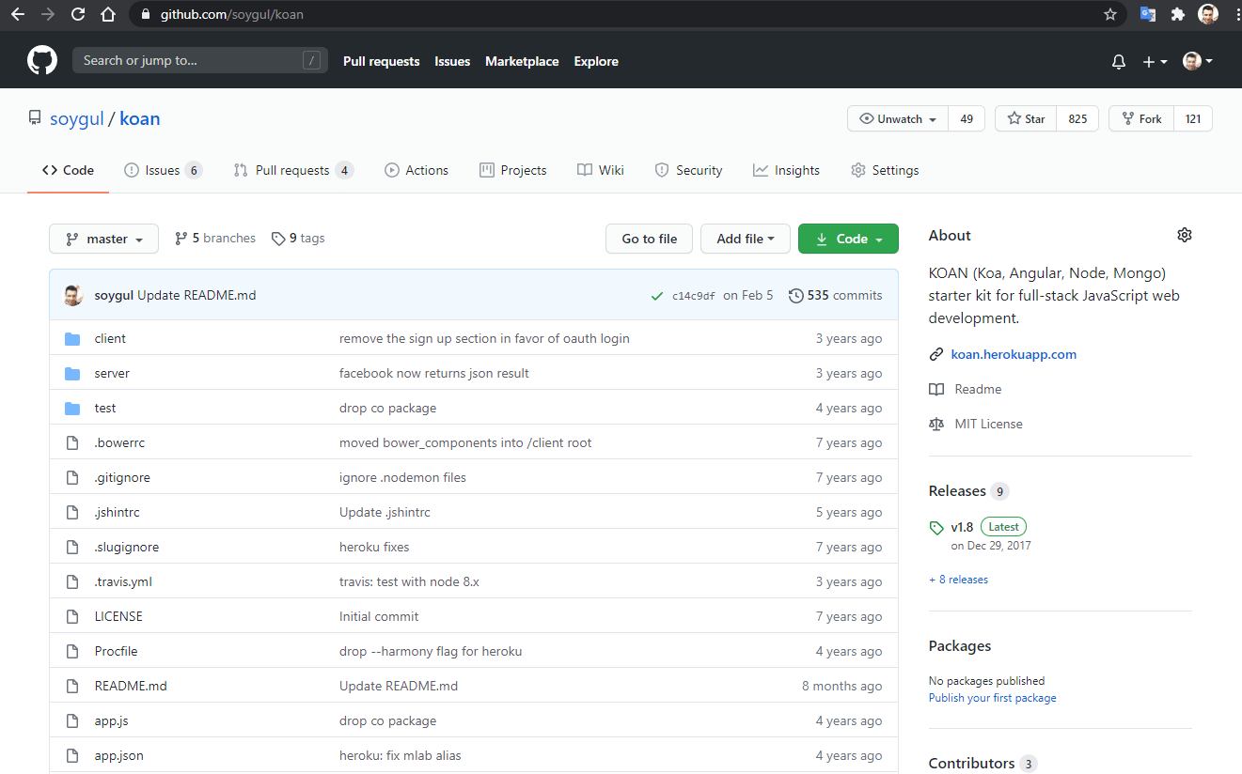The image size is (1242, 774).
Task: Open the plus create-new dropdown
Action: (1155, 62)
